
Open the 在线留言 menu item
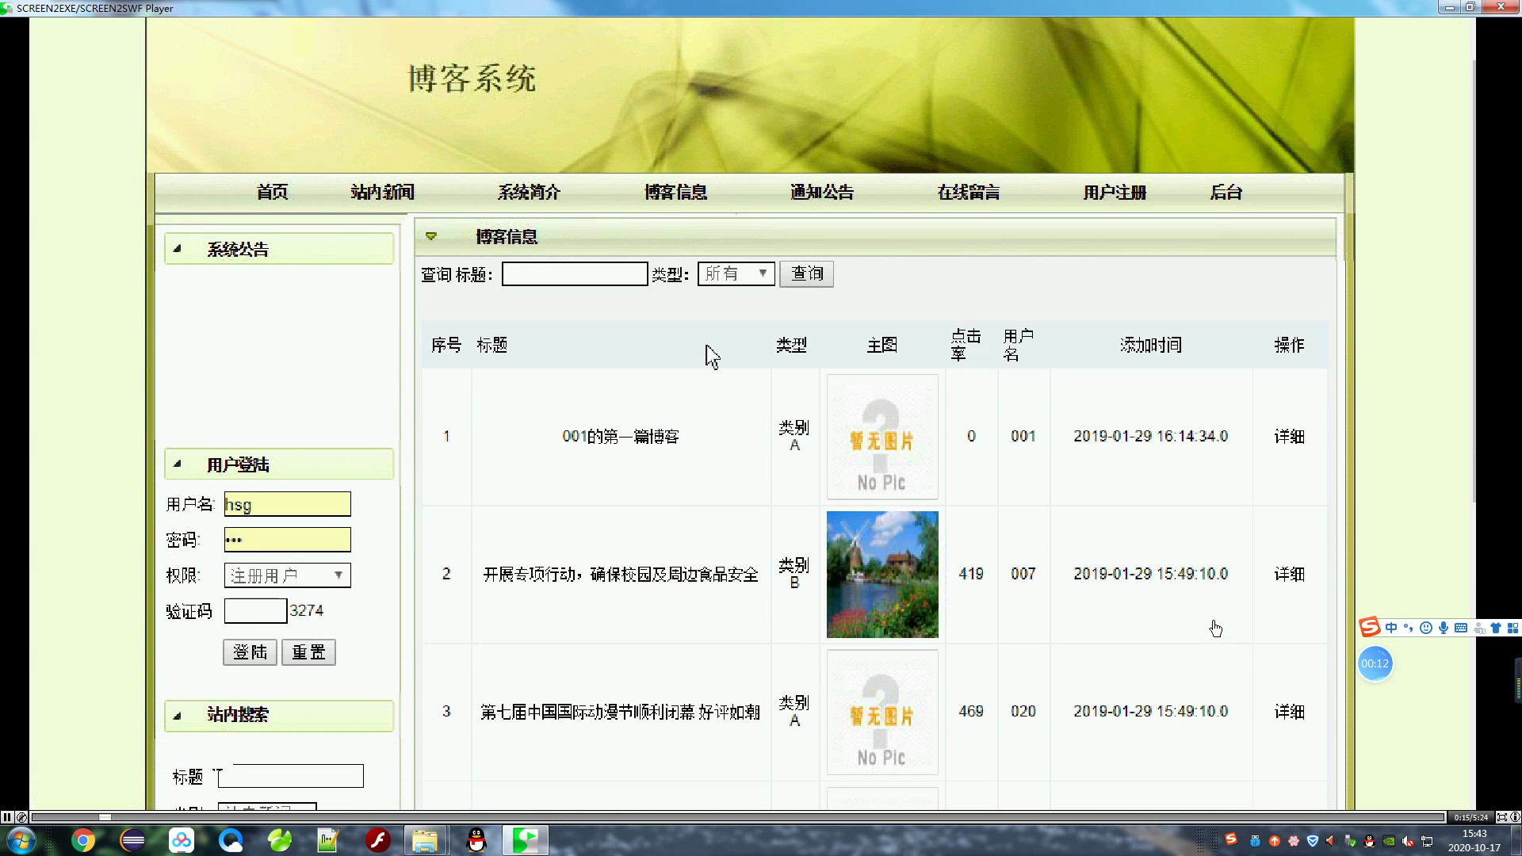point(969,193)
